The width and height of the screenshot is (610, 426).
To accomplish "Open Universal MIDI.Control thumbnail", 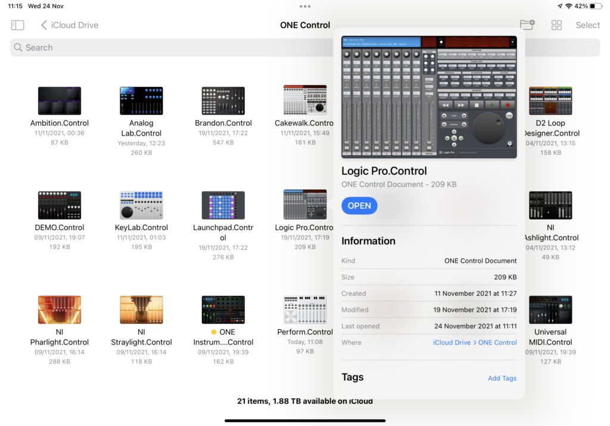I will pyautogui.click(x=550, y=309).
